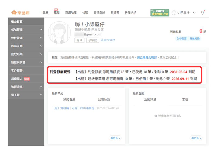Click 看更多 under 最新預約
This screenshot has height=153, width=217.
(115, 138)
